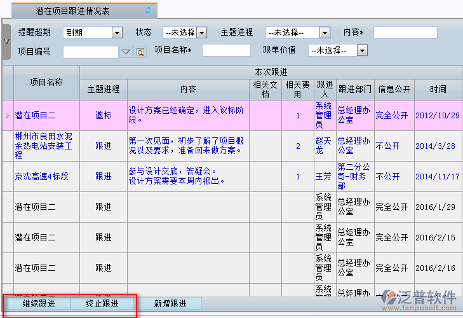Click the 第一次见面 content cell
This screenshot has width=463, height=318.
pyautogui.click(x=188, y=146)
